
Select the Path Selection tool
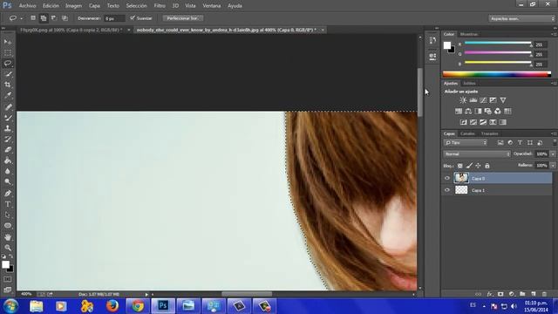[x=8, y=215]
